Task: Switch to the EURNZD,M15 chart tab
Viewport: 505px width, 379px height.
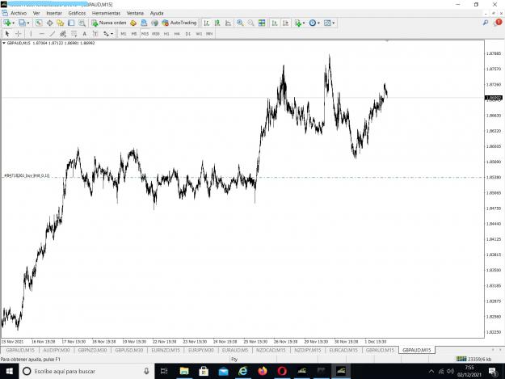Action: [x=166, y=350]
